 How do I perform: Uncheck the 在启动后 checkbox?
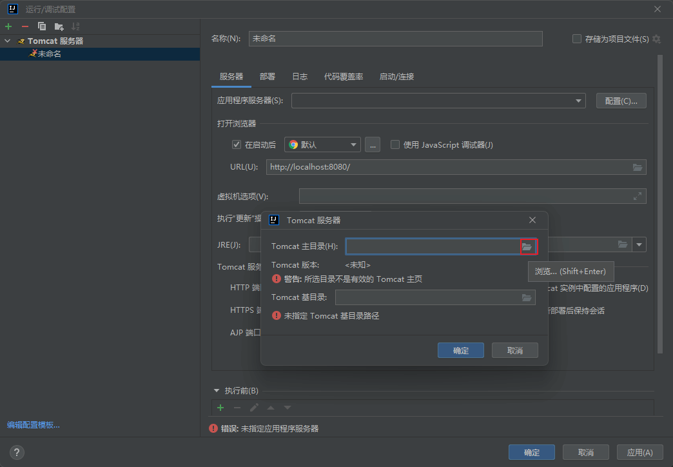[x=237, y=144]
